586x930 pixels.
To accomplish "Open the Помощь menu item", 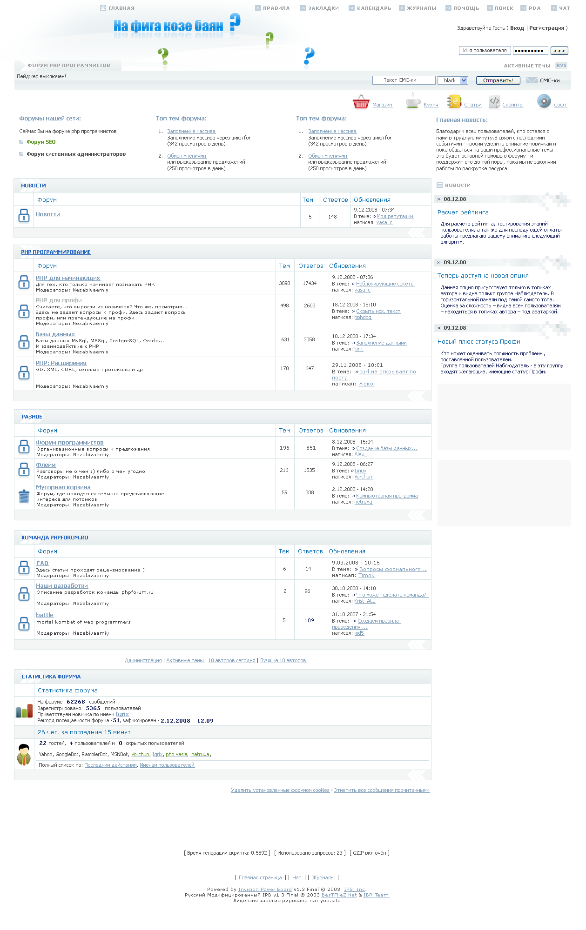I will click(466, 8).
